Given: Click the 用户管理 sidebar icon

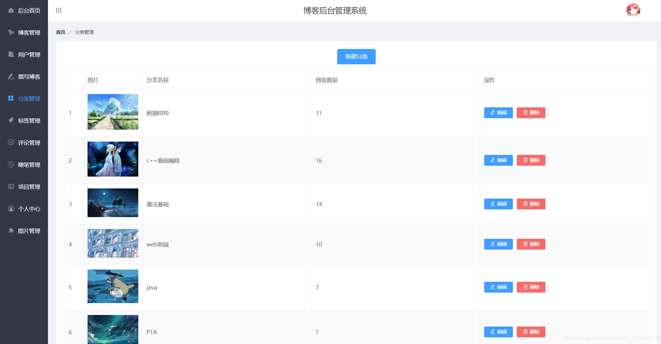Looking at the screenshot, I should click(11, 55).
